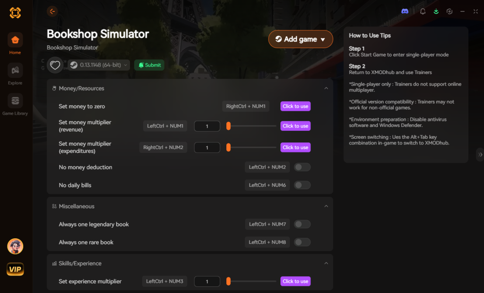The width and height of the screenshot is (484, 293).
Task: Click the experience multiplier value field
Action: point(207,281)
